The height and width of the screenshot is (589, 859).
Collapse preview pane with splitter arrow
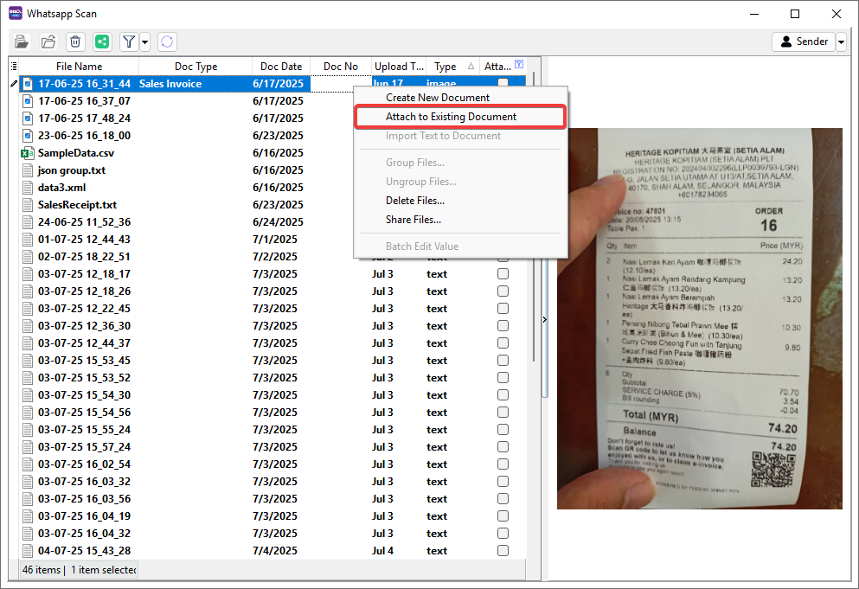(x=544, y=319)
